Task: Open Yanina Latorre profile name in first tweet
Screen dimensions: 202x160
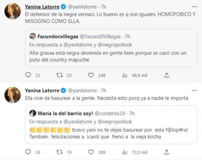Action: tap(42, 6)
